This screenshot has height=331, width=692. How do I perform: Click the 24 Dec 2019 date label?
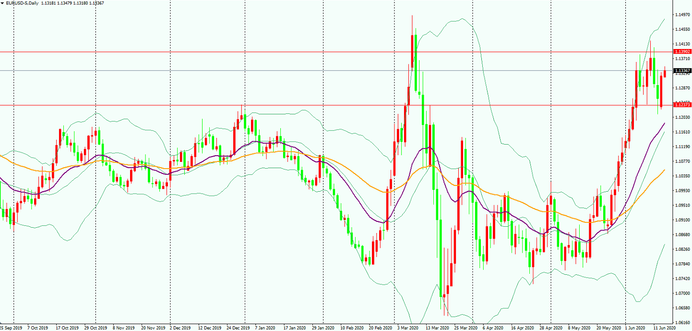pyautogui.click(x=238, y=328)
